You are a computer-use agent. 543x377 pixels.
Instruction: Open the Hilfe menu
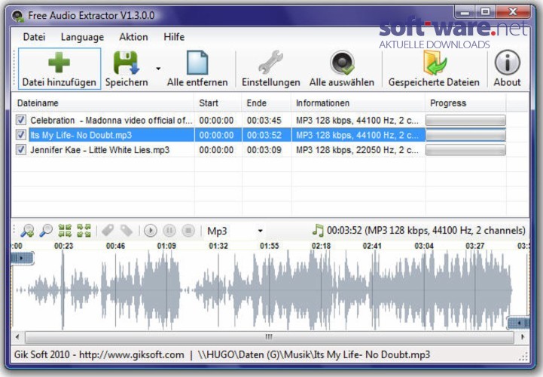[174, 37]
